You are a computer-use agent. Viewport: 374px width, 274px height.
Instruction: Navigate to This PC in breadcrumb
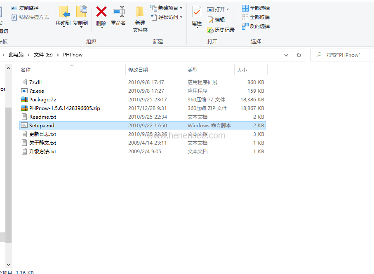pos(16,55)
